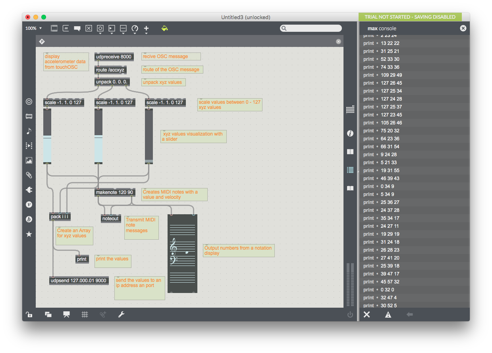
Task: Switch to the Max console list view tab
Action: [x=350, y=170]
